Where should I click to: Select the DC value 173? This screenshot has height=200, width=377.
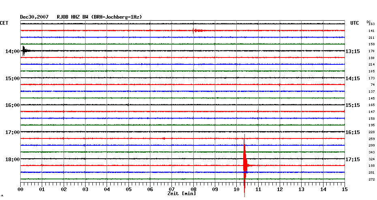tap(371, 78)
